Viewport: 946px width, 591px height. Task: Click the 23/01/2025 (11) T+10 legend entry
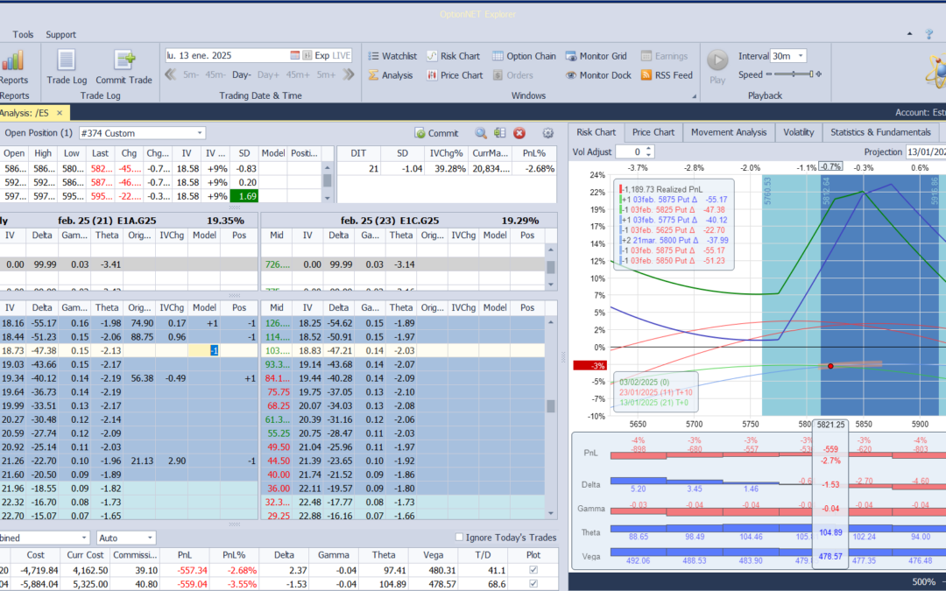point(656,392)
